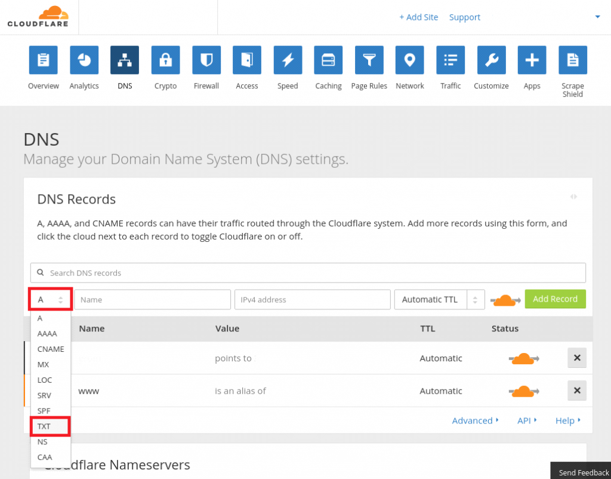
Task: Click the Cloudflare logo
Action: [x=38, y=16]
